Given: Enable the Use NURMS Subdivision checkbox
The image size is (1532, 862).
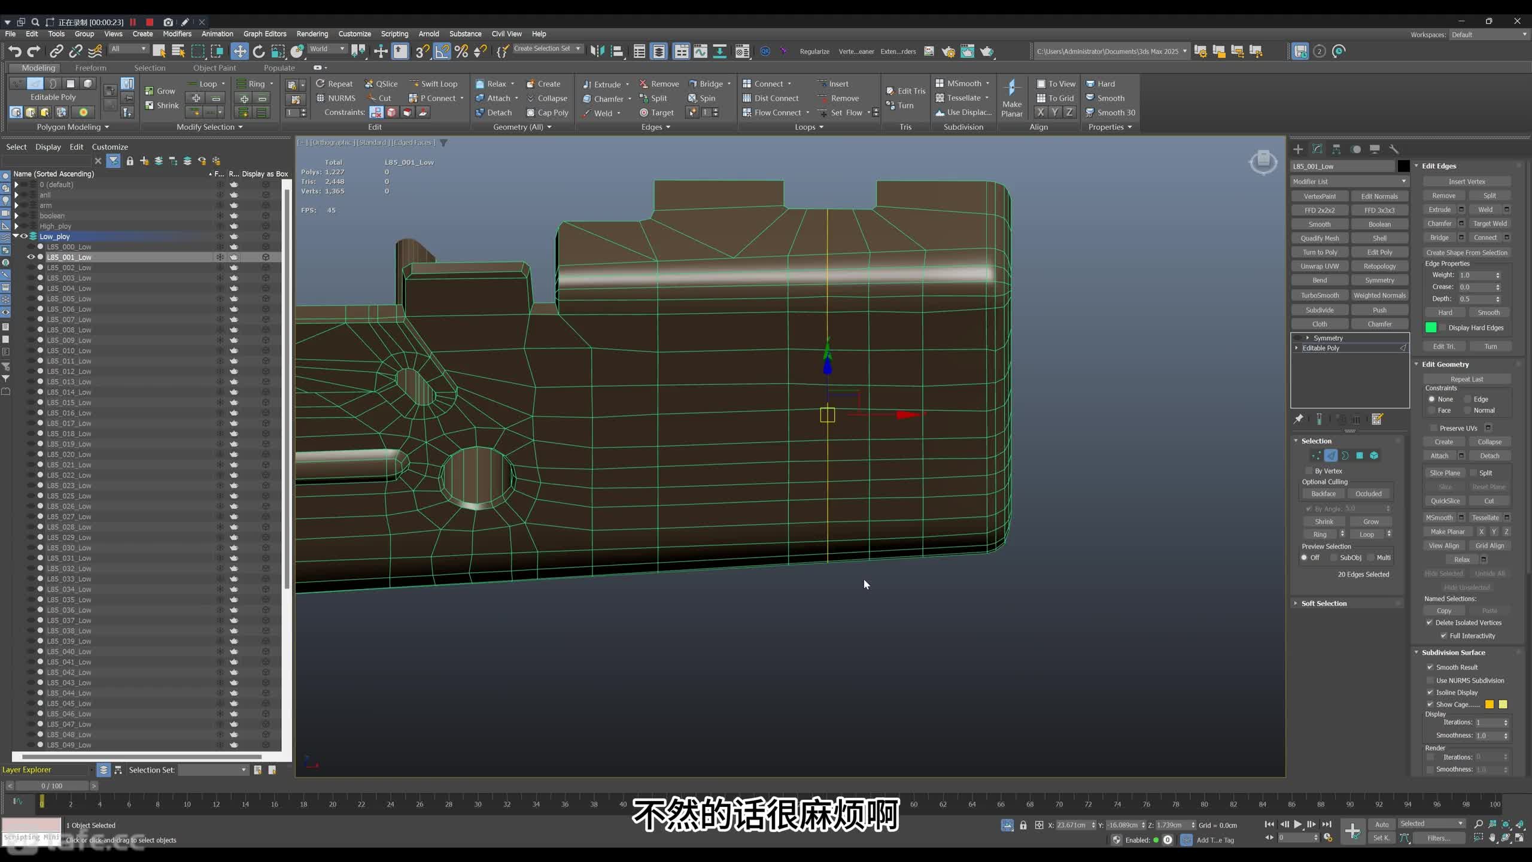Looking at the screenshot, I should pos(1430,681).
